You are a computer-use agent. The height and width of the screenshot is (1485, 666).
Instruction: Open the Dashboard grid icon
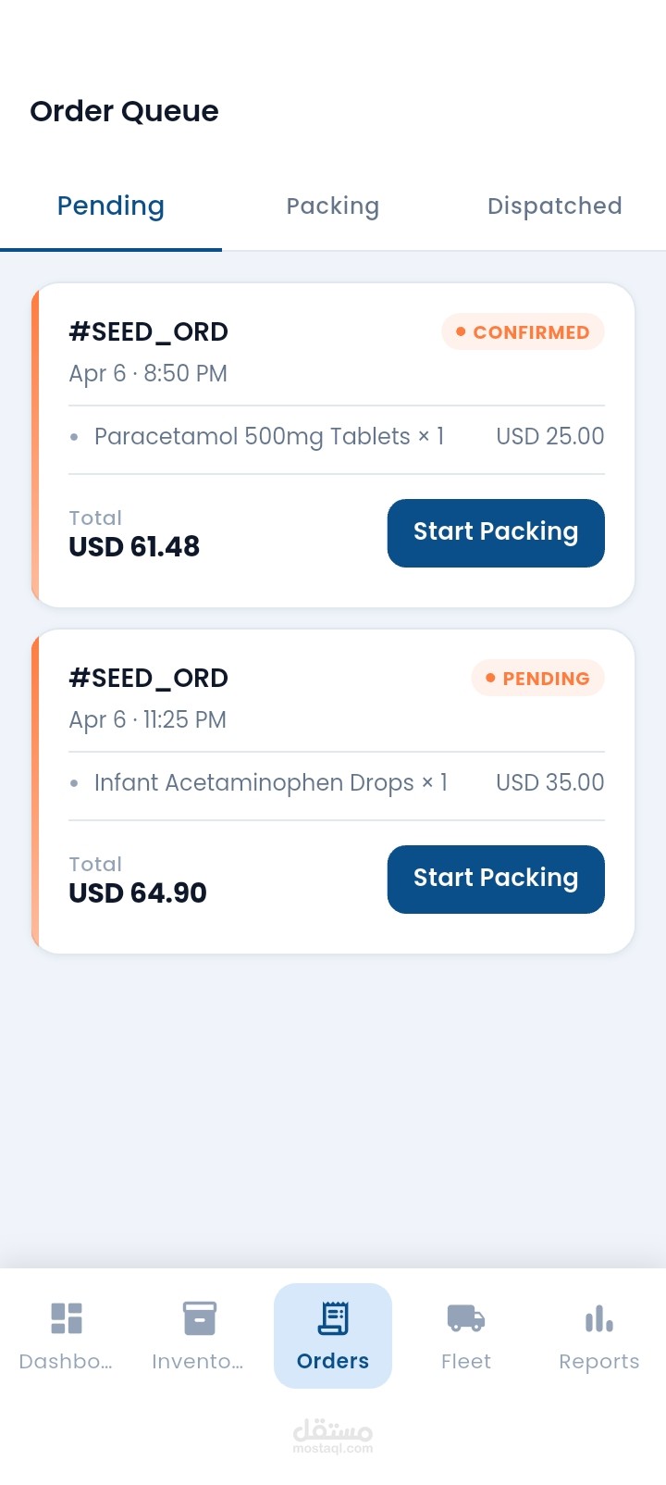coord(67,1318)
